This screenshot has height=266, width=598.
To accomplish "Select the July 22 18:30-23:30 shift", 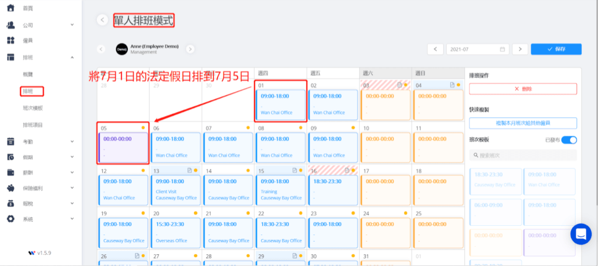I will pos(281,233).
